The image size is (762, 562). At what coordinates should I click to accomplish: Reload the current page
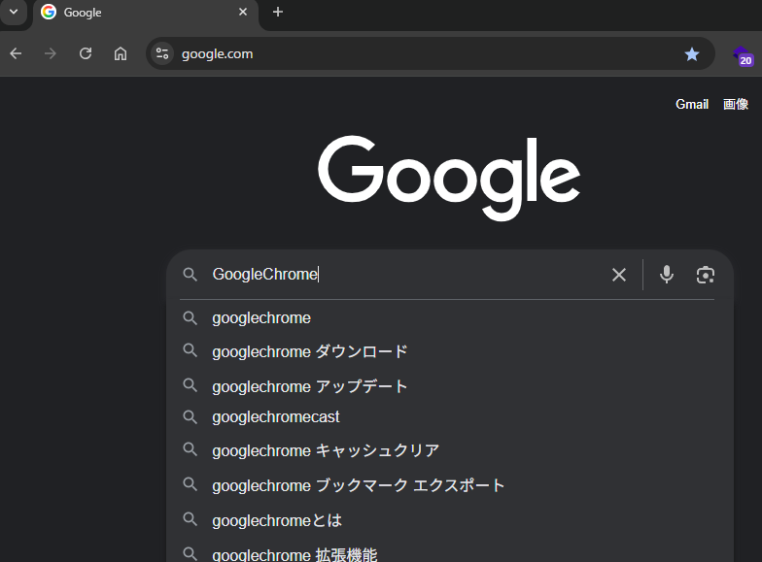point(86,53)
